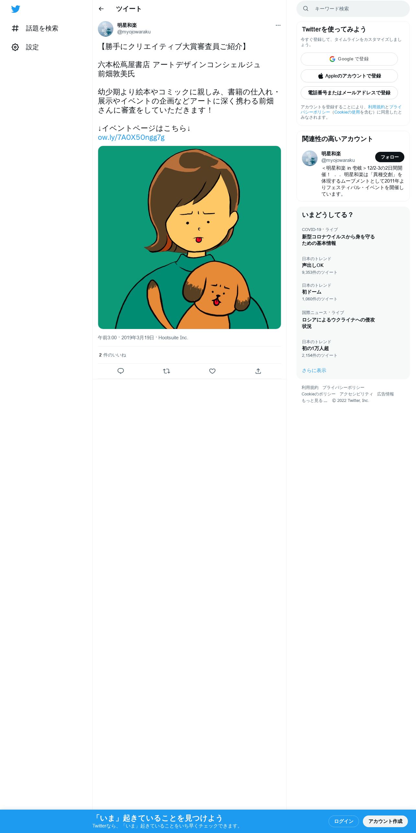Expand footer links with もっと見る

[314, 401]
